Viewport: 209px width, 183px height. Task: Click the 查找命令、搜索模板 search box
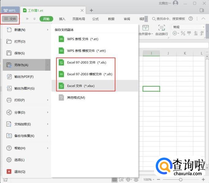170,19
